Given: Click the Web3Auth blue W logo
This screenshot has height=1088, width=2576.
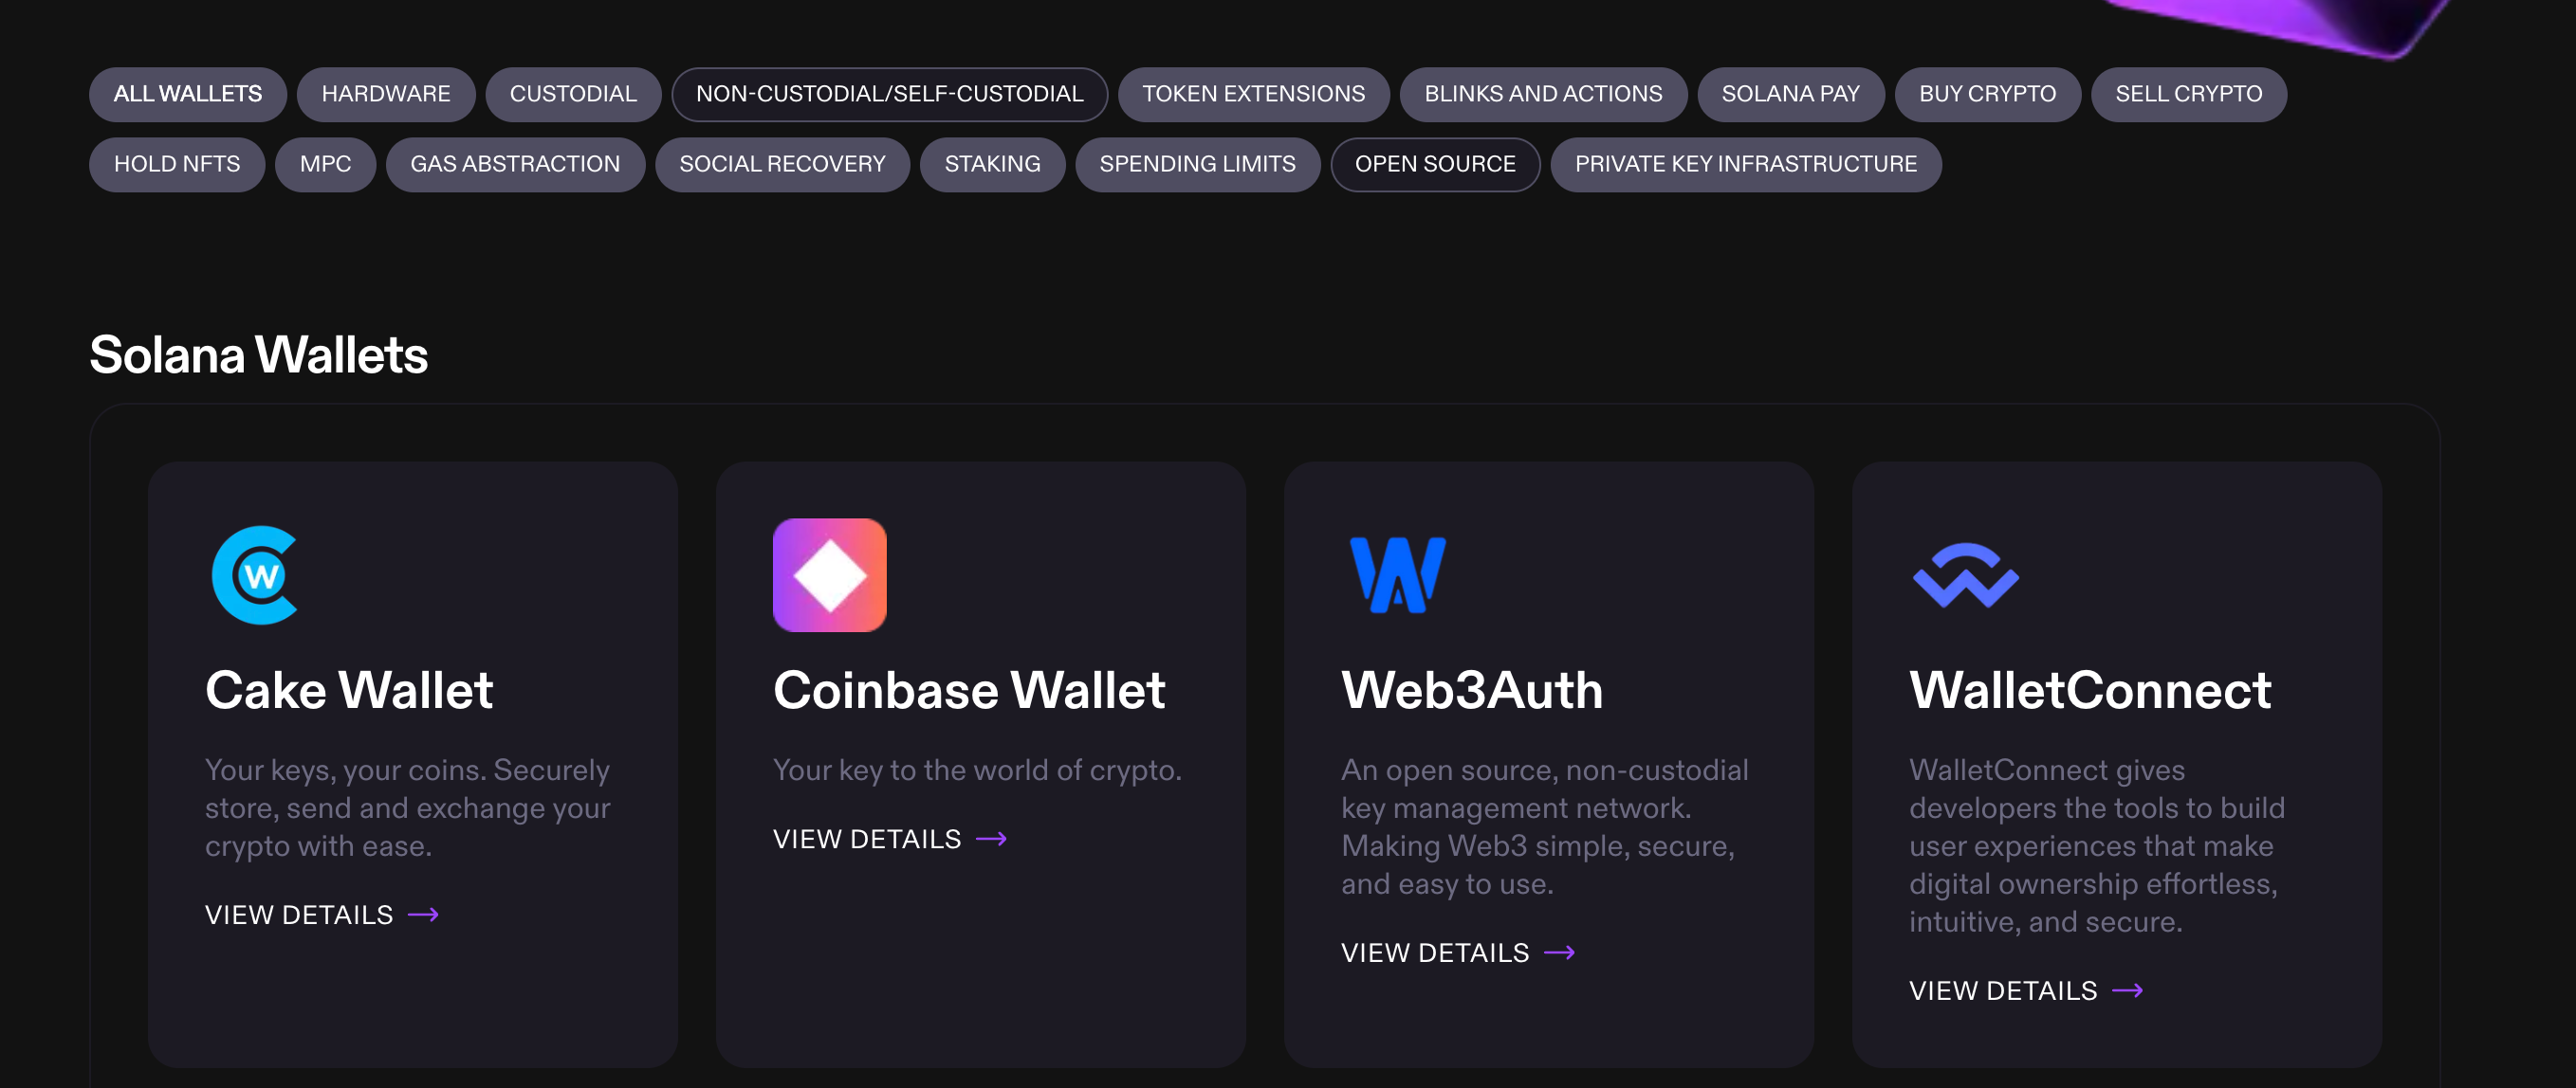Looking at the screenshot, I should pyautogui.click(x=1397, y=575).
